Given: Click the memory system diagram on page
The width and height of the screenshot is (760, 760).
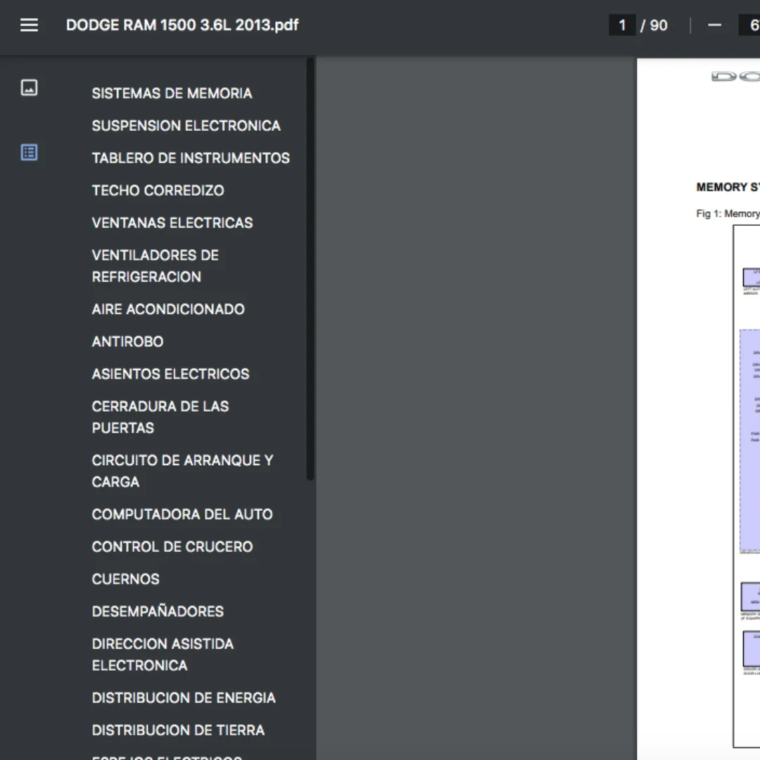Looking at the screenshot, I should click(x=747, y=486).
